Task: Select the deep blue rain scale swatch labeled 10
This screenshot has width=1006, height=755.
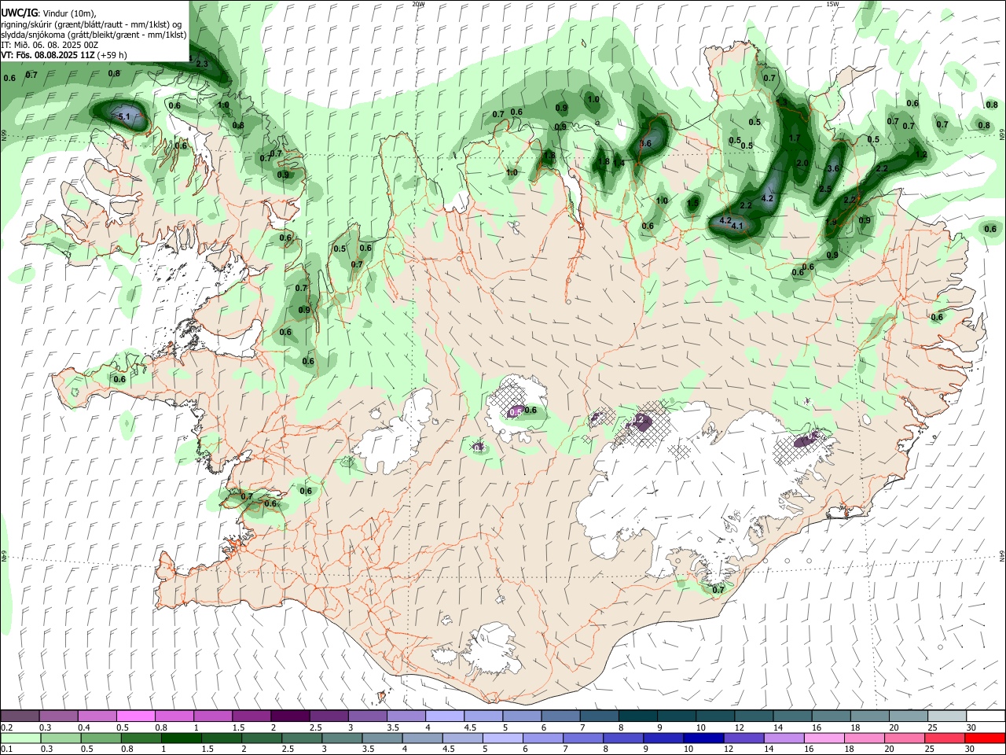Action: click(x=703, y=738)
